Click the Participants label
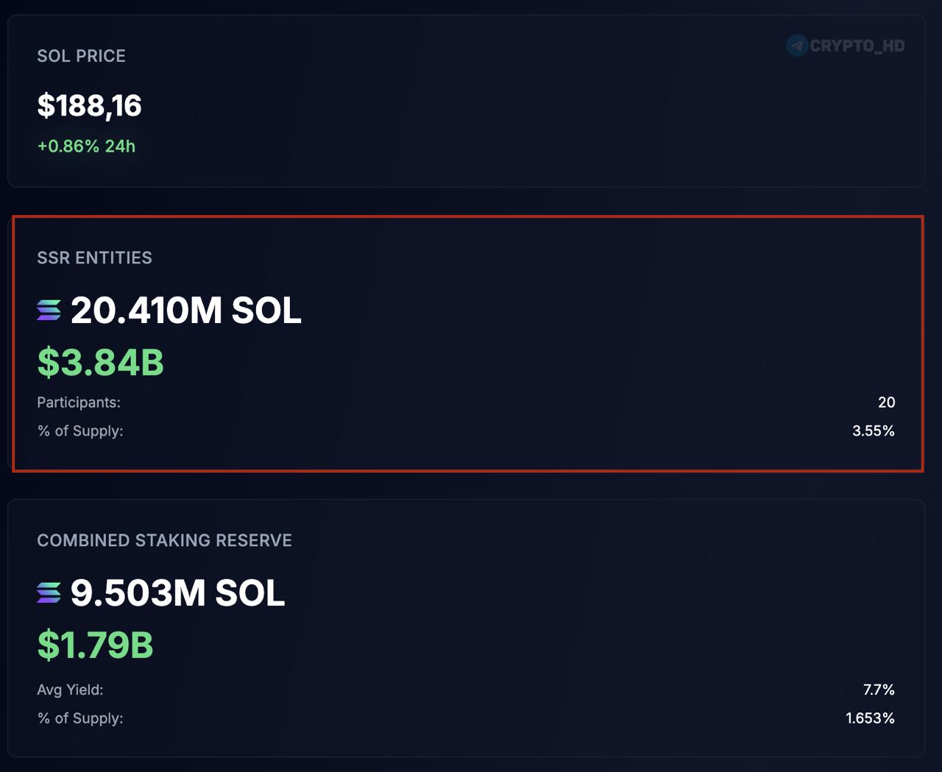Screen dimensions: 942x772 [79, 403]
